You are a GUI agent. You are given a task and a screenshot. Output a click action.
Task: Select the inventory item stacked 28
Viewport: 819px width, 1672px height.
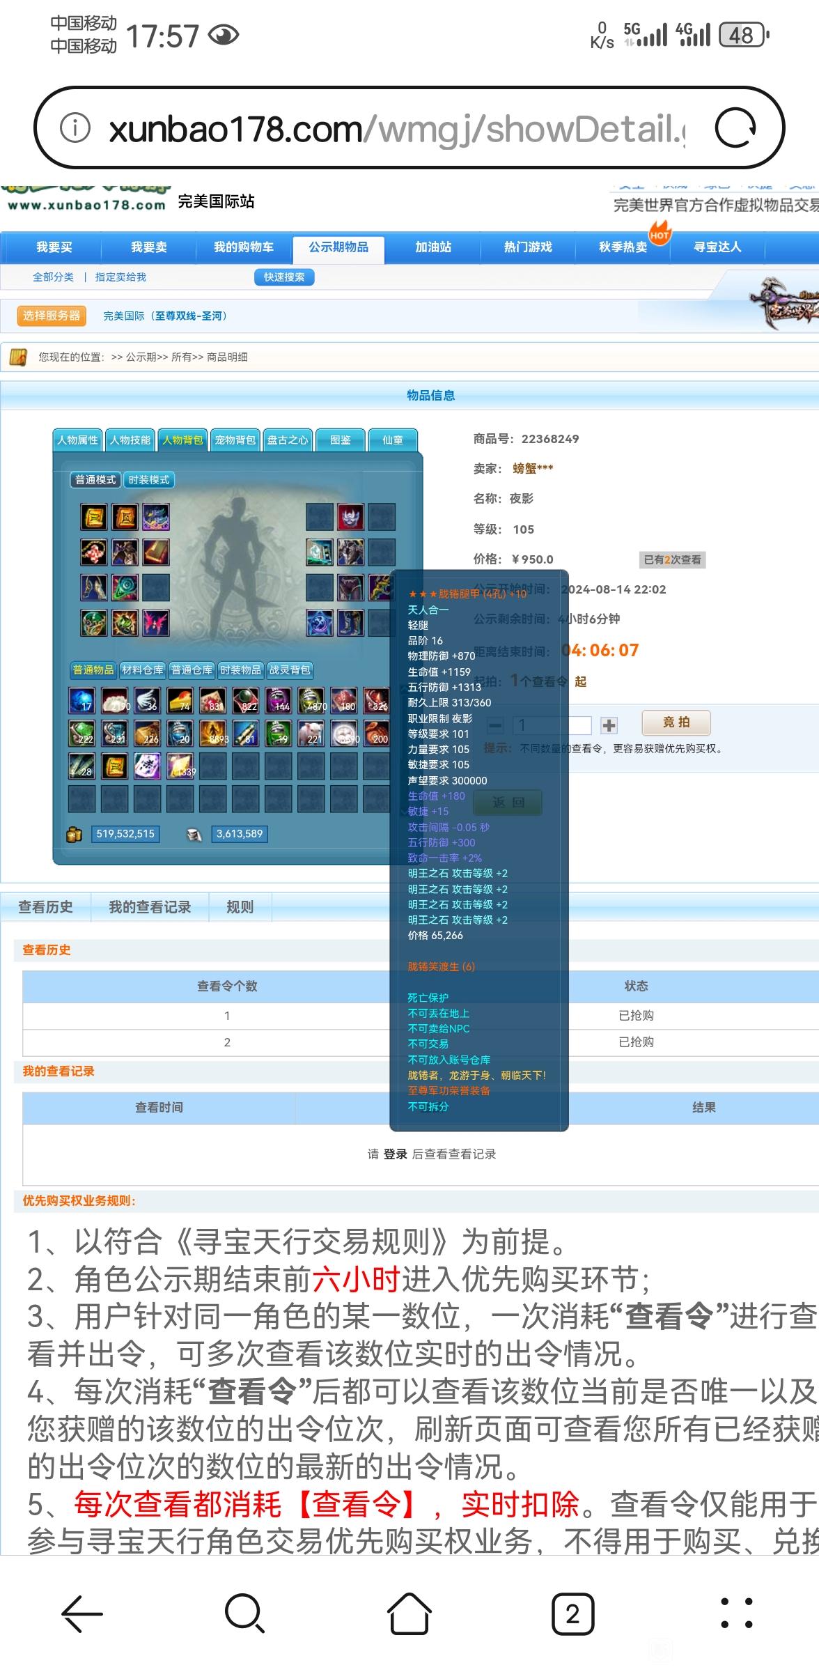tap(81, 765)
